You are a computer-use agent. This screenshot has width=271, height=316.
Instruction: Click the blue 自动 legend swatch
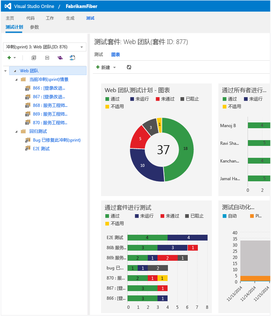coord(225,216)
